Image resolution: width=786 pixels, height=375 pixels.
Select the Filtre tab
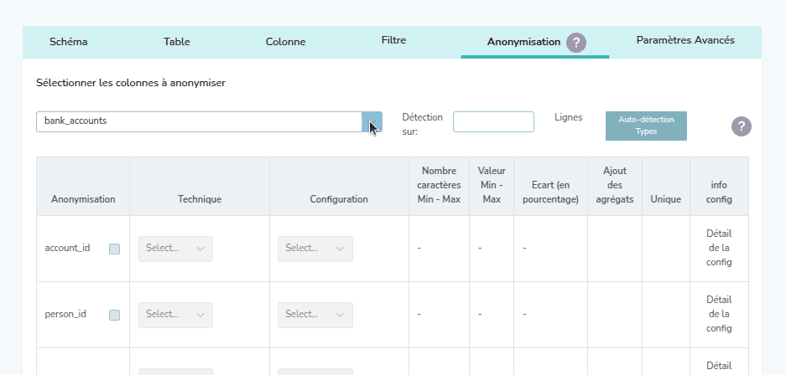[x=393, y=40]
